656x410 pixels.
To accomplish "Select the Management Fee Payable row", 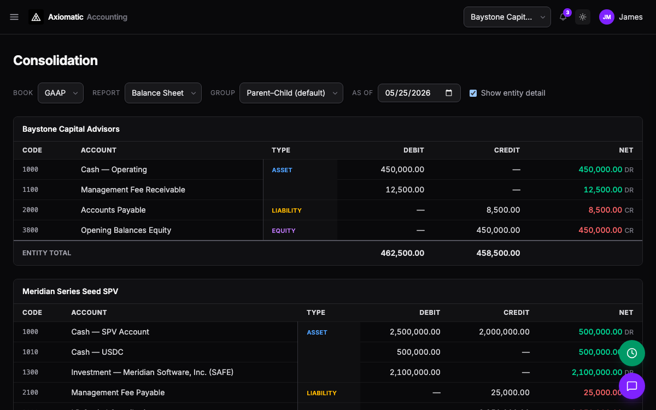I will click(x=328, y=393).
